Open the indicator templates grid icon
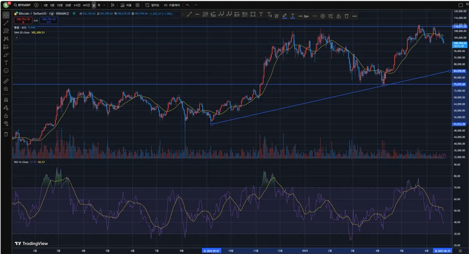 (x=137, y=5)
